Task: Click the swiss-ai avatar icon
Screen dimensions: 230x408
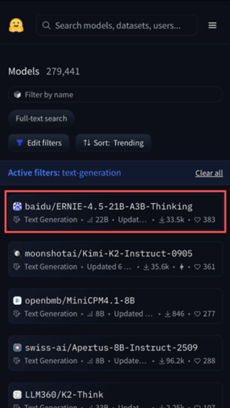Action: click(x=18, y=348)
